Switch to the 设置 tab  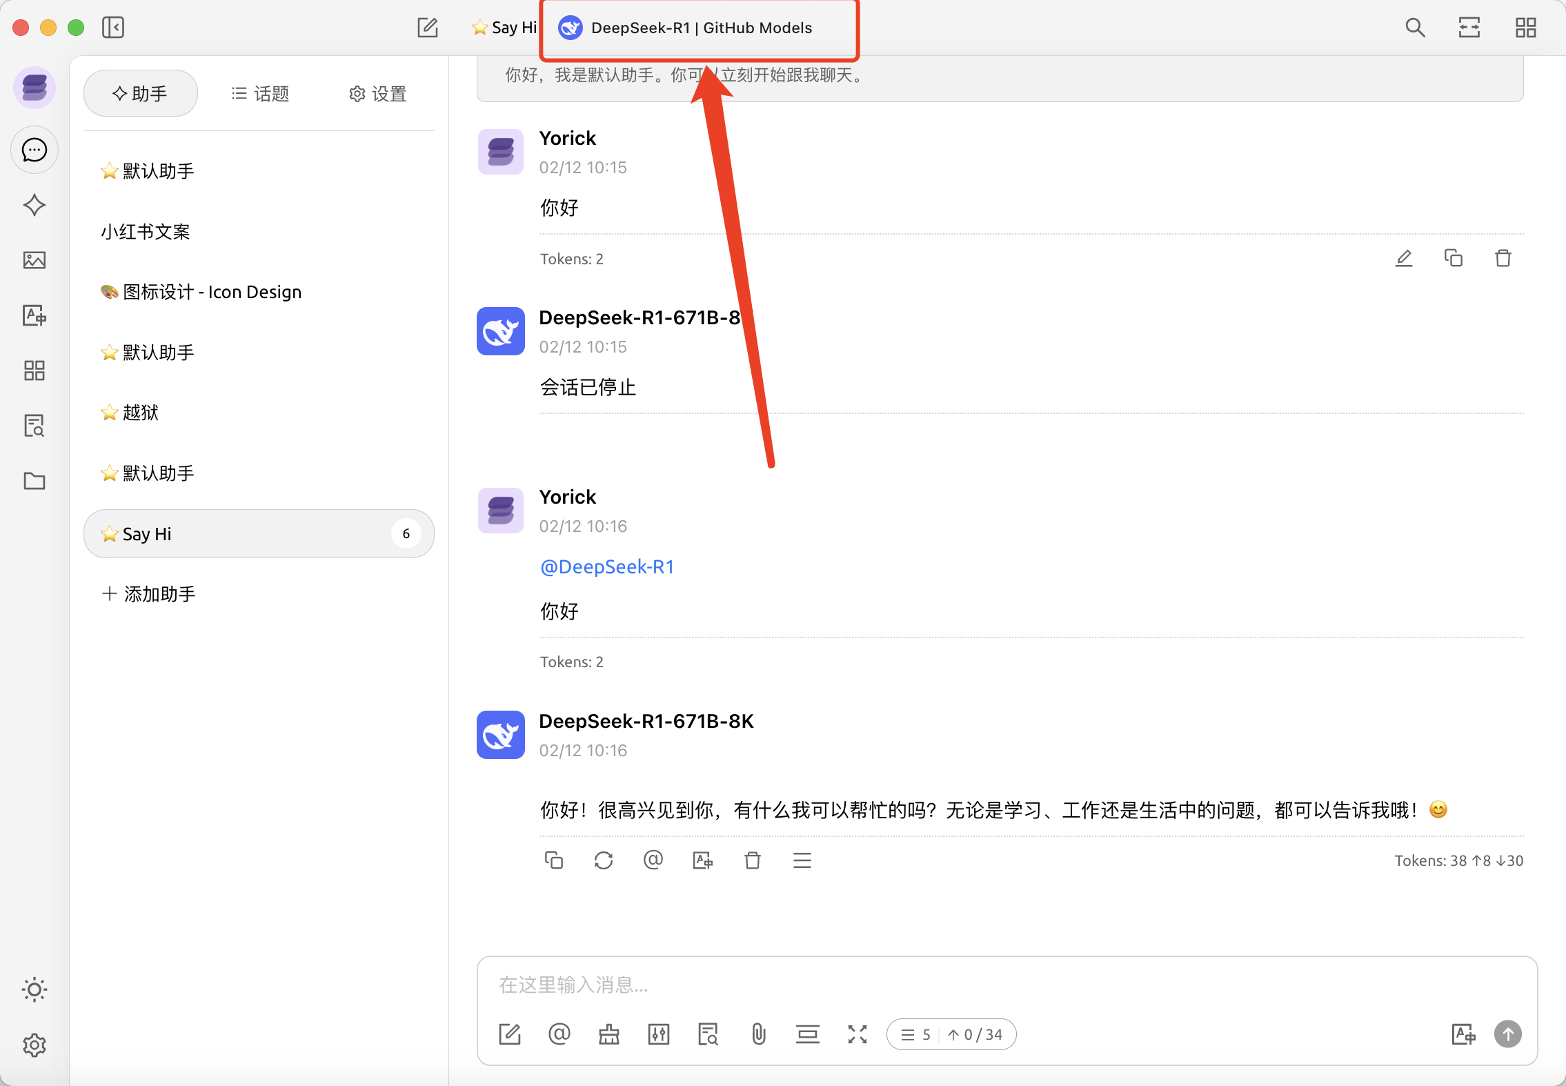coord(377,94)
